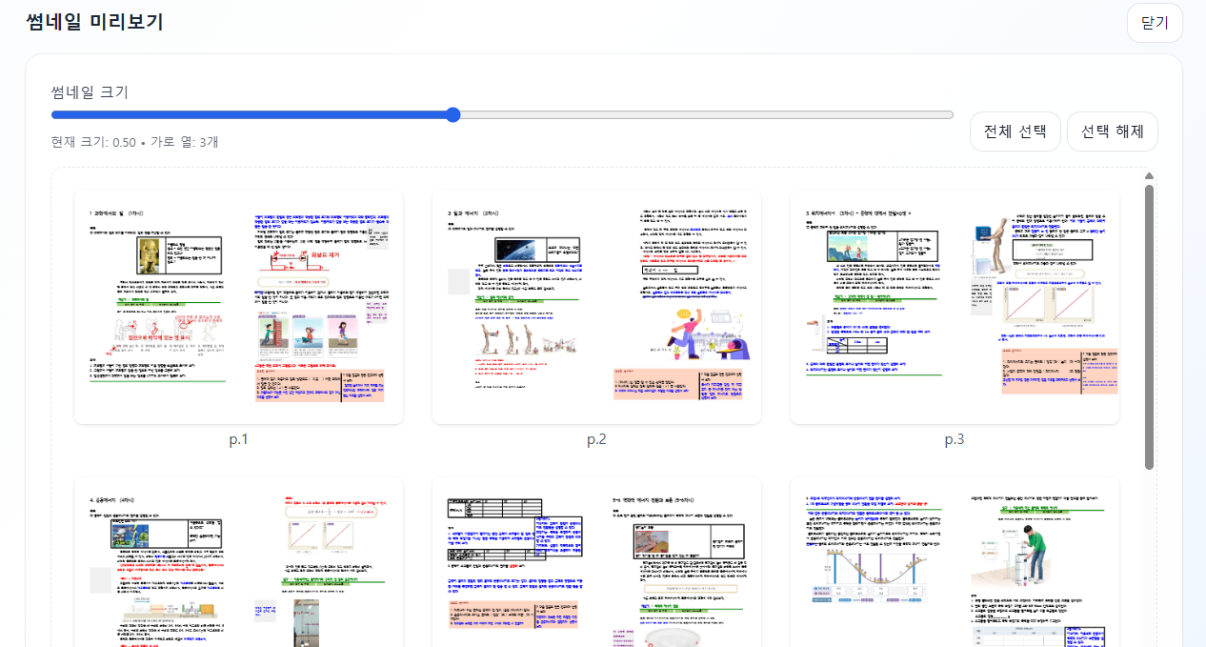This screenshot has height=647, width=1206.
Task: Click the p.3 page label
Action: [x=955, y=439]
